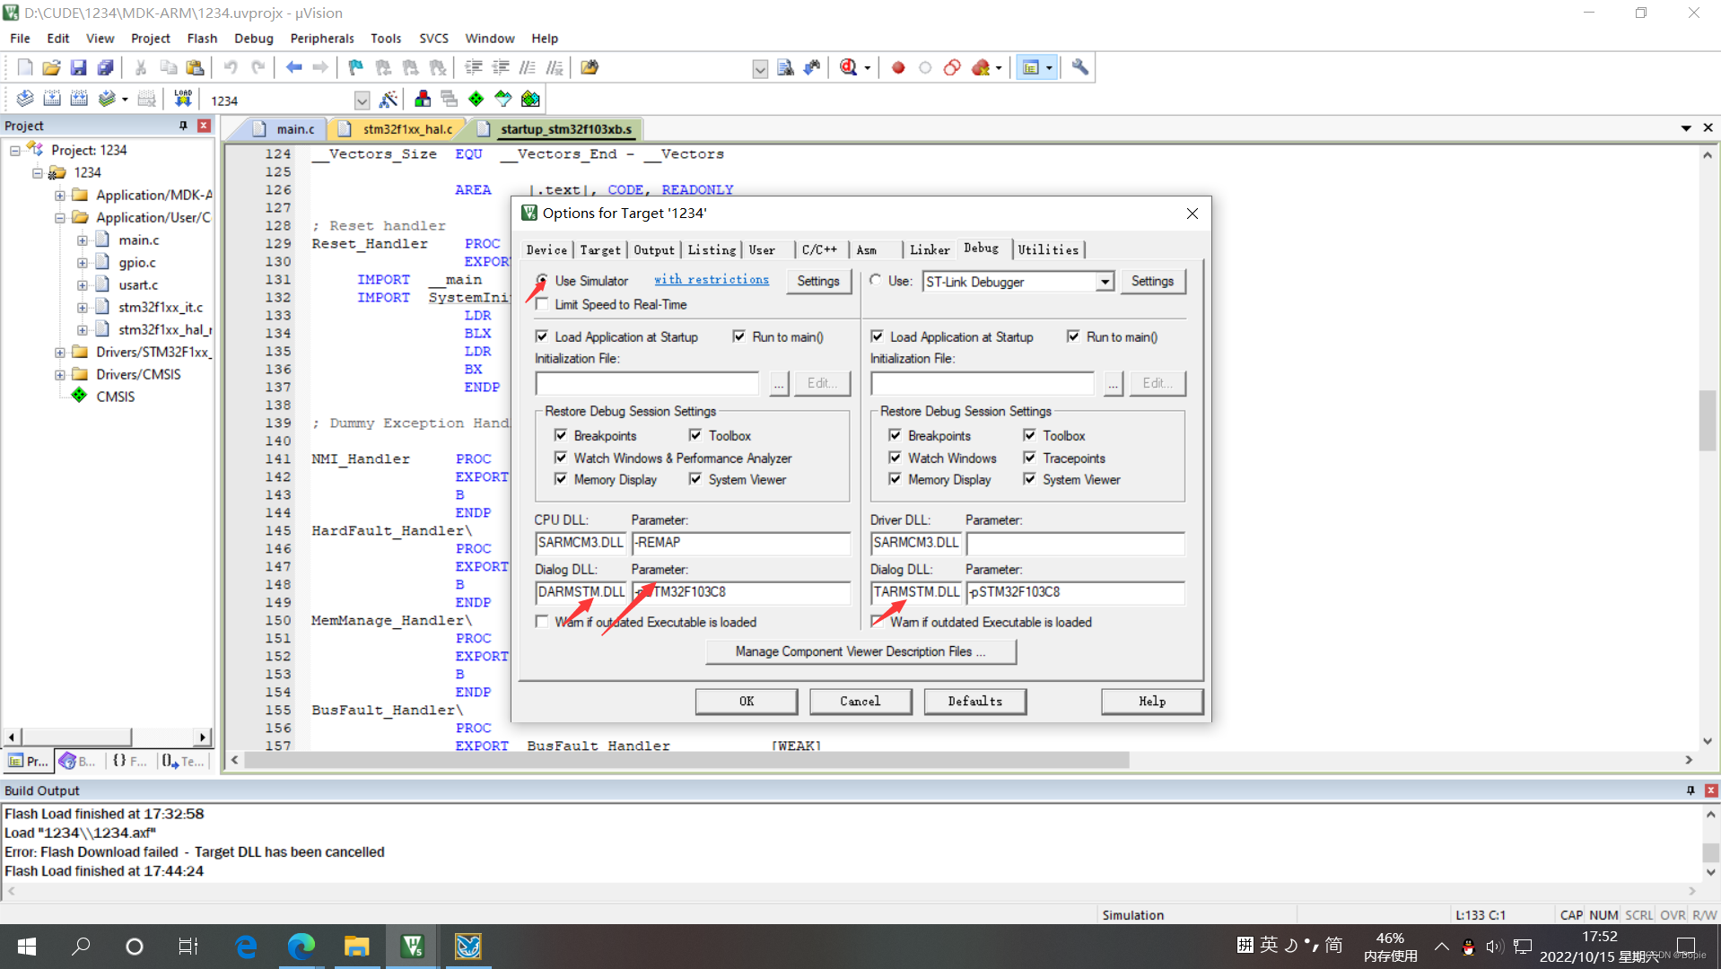Open the Manage Project Items icon

pos(423,99)
